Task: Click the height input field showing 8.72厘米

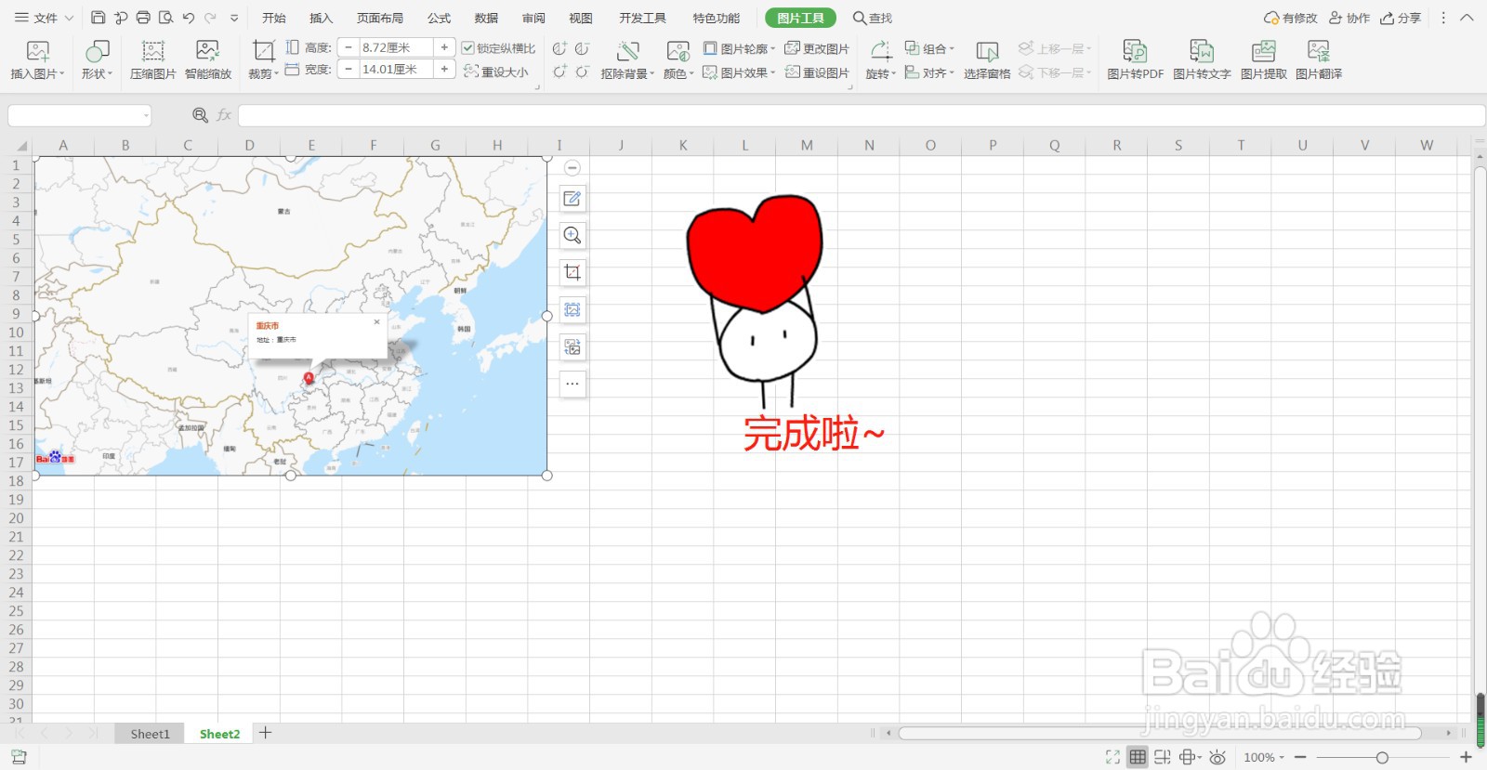Action: pyautogui.click(x=396, y=47)
